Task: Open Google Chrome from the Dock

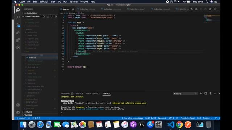Action: point(179,125)
